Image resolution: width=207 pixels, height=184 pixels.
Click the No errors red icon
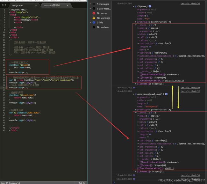tap(94, 13)
